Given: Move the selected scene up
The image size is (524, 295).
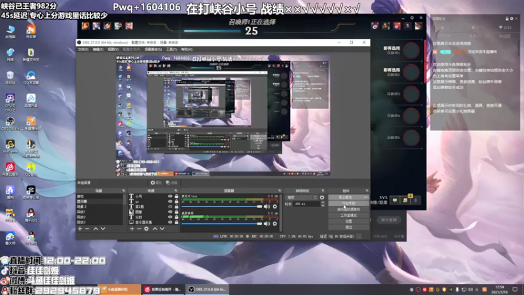Looking at the screenshot, I should [x=96, y=229].
